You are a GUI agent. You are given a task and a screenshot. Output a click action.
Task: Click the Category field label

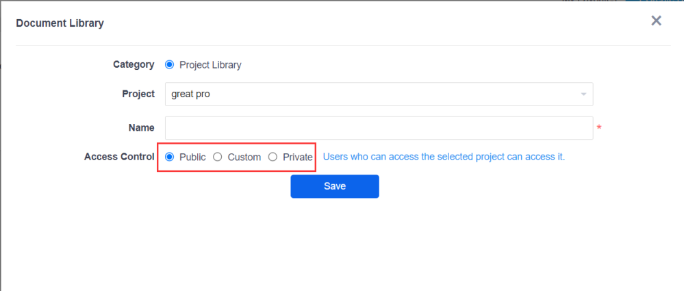click(x=134, y=64)
